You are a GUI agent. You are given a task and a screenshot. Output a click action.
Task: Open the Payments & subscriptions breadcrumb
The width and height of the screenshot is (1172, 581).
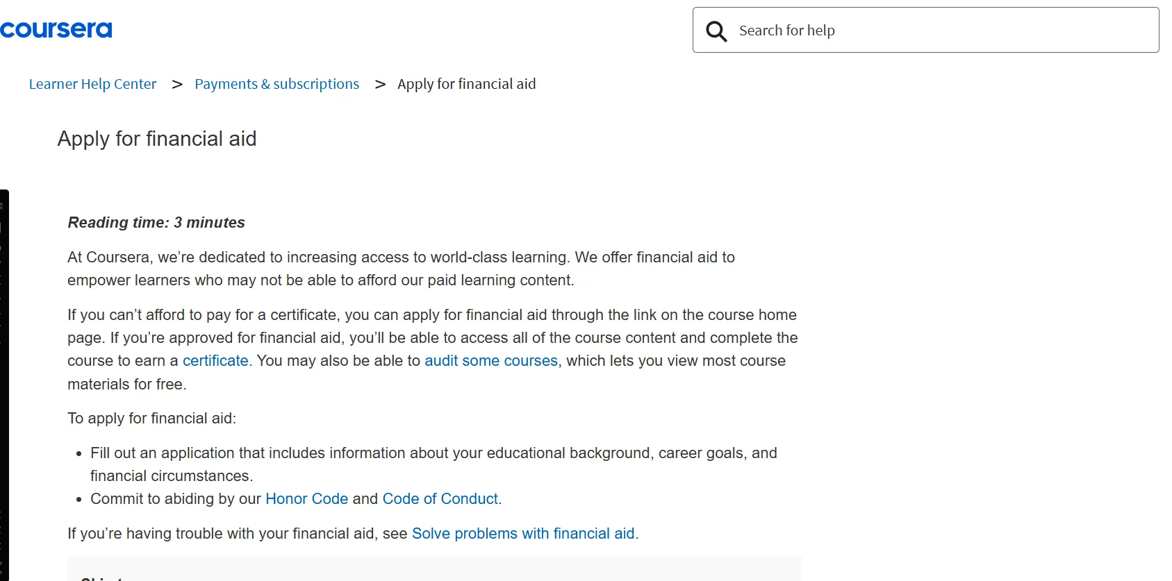(277, 83)
